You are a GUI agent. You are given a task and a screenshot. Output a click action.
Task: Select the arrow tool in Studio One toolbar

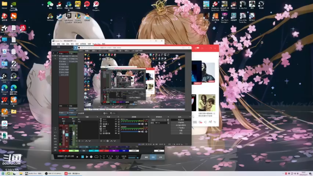click(76, 48)
